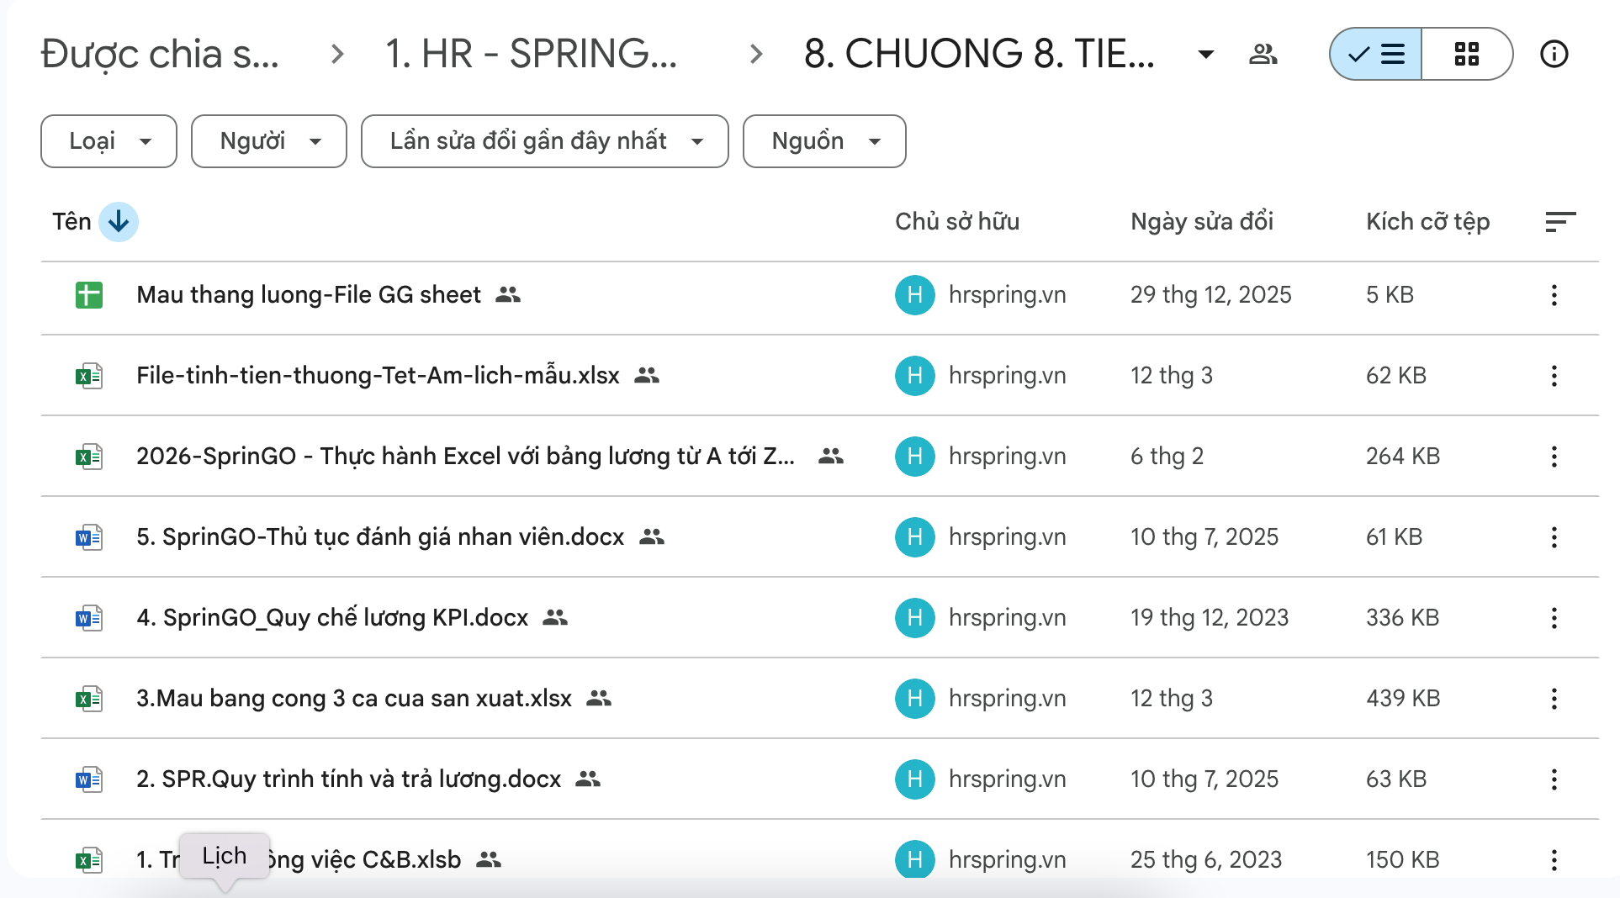Click the name sort direction arrow
Image resolution: width=1620 pixels, height=898 pixels.
(x=119, y=222)
